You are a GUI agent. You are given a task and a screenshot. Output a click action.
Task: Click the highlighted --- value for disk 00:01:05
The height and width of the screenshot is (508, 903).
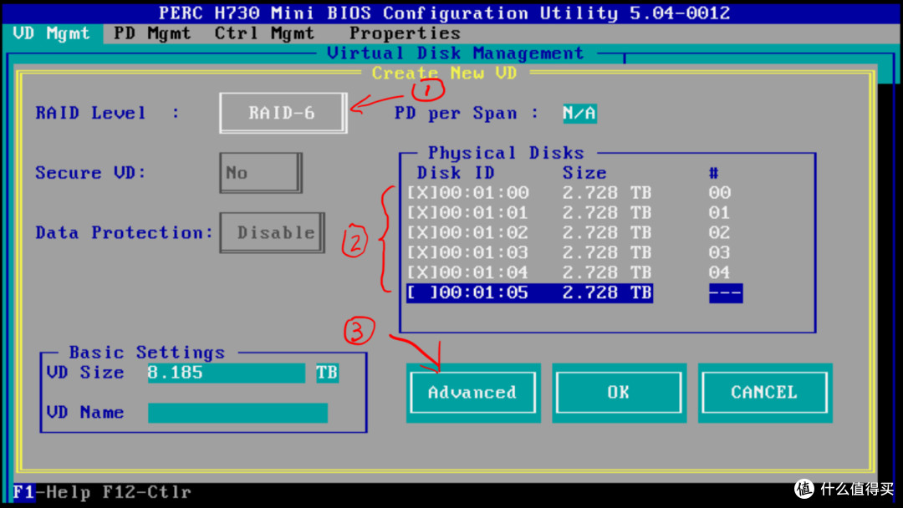click(x=726, y=292)
